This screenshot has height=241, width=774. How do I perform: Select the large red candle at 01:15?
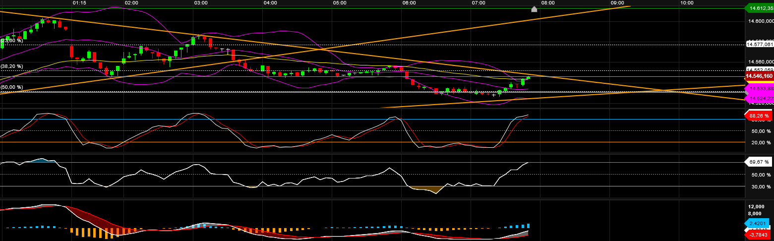(71, 51)
